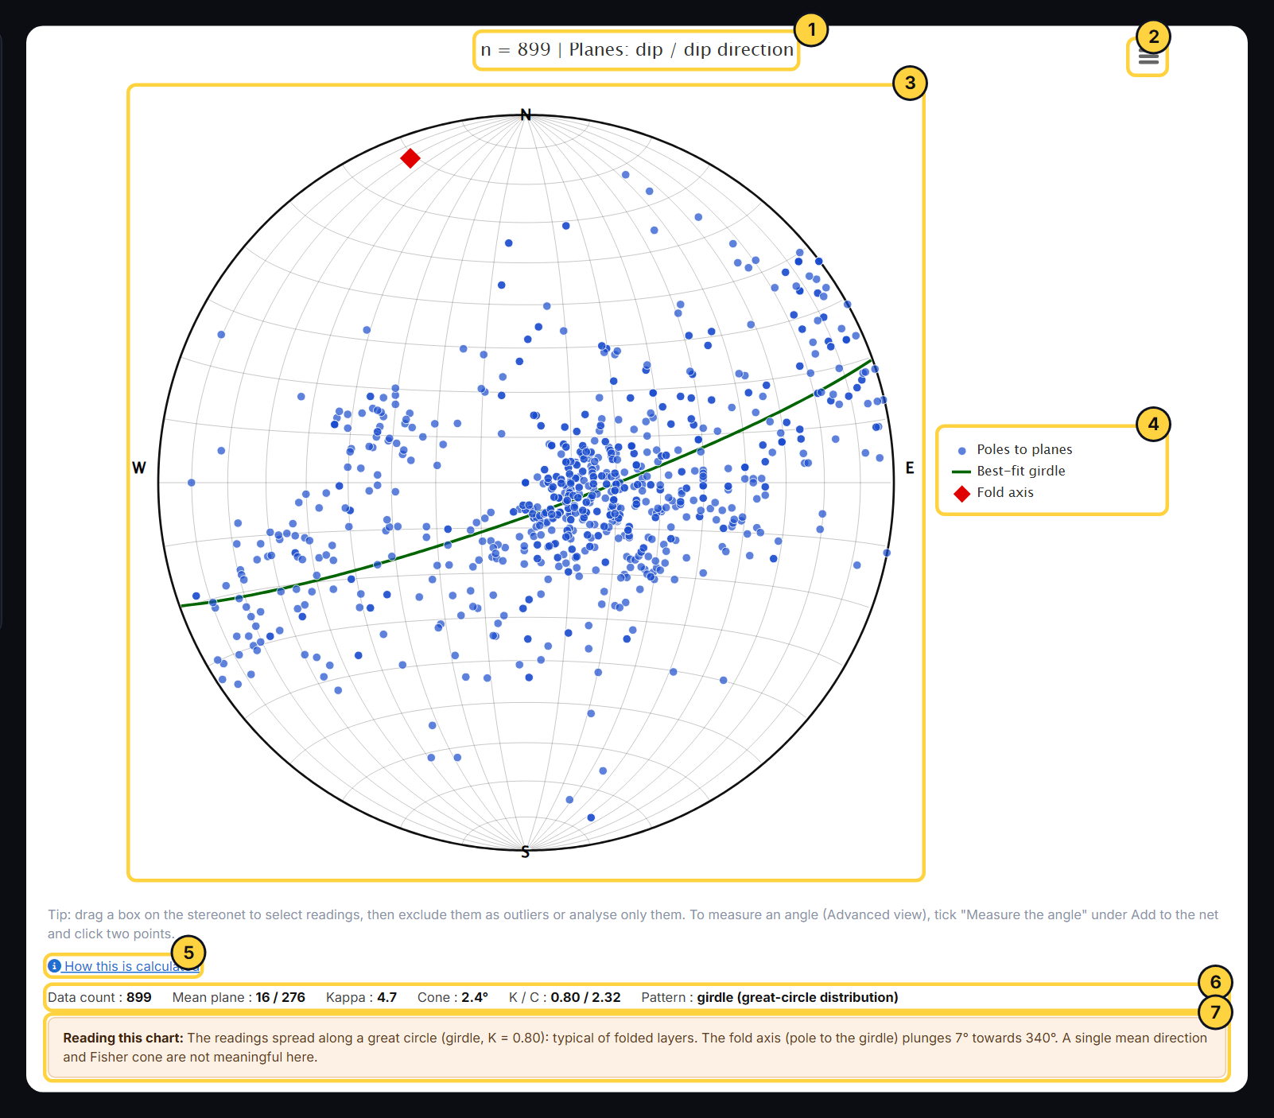Click the Cone value 2.4°
The width and height of the screenshot is (1274, 1118).
(x=475, y=997)
